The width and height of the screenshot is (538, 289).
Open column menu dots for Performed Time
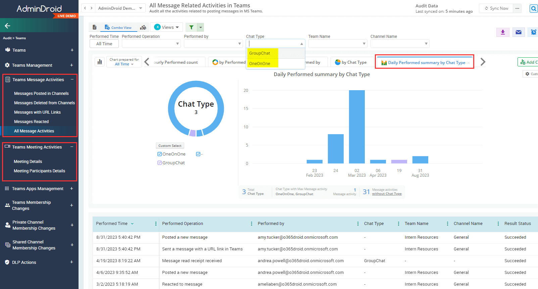pyautogui.click(x=156, y=224)
